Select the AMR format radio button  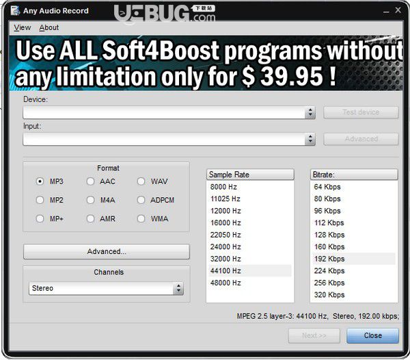click(90, 218)
